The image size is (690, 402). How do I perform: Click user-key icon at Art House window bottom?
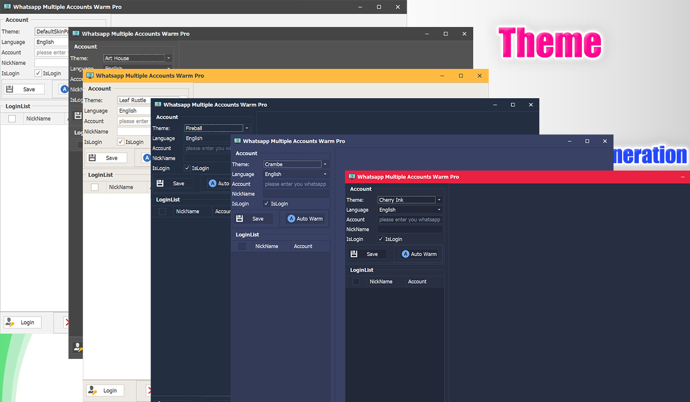[x=78, y=347]
